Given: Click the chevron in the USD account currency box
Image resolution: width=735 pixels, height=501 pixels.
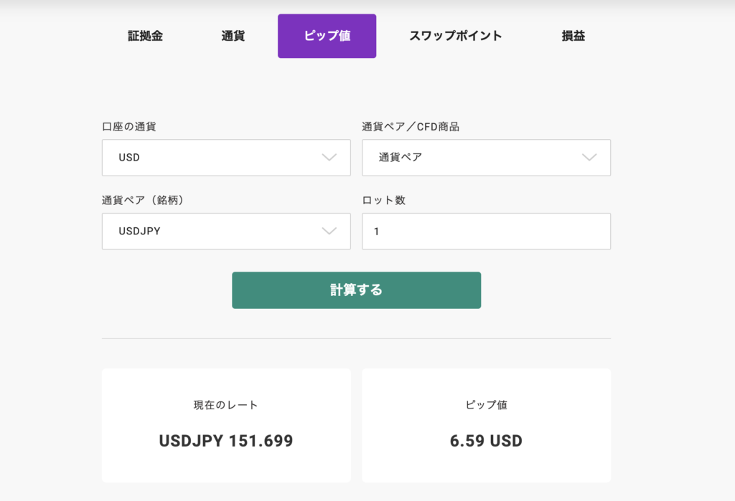Looking at the screenshot, I should (x=329, y=157).
